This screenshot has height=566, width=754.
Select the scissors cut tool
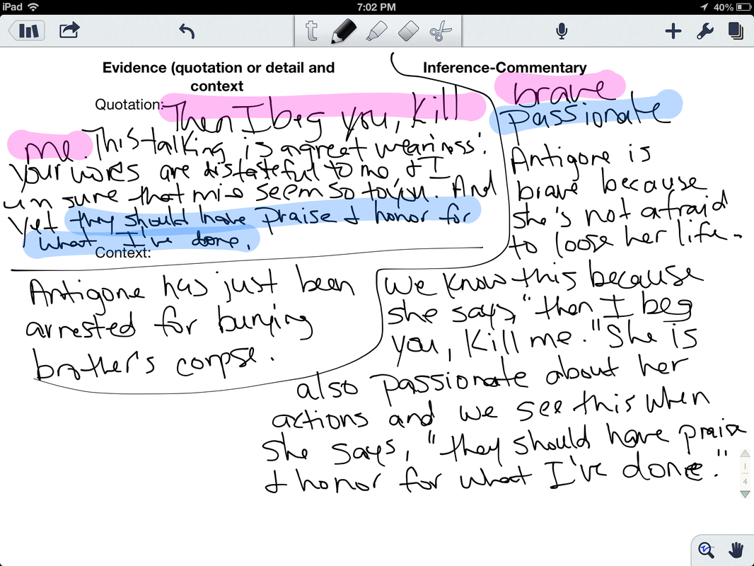pos(441,31)
